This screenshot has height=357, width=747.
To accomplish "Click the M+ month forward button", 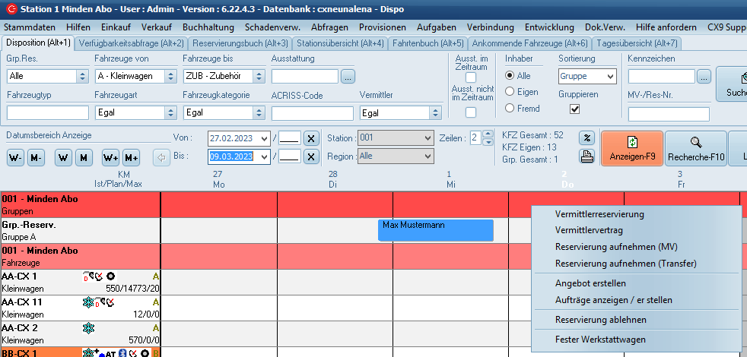I will tap(131, 157).
